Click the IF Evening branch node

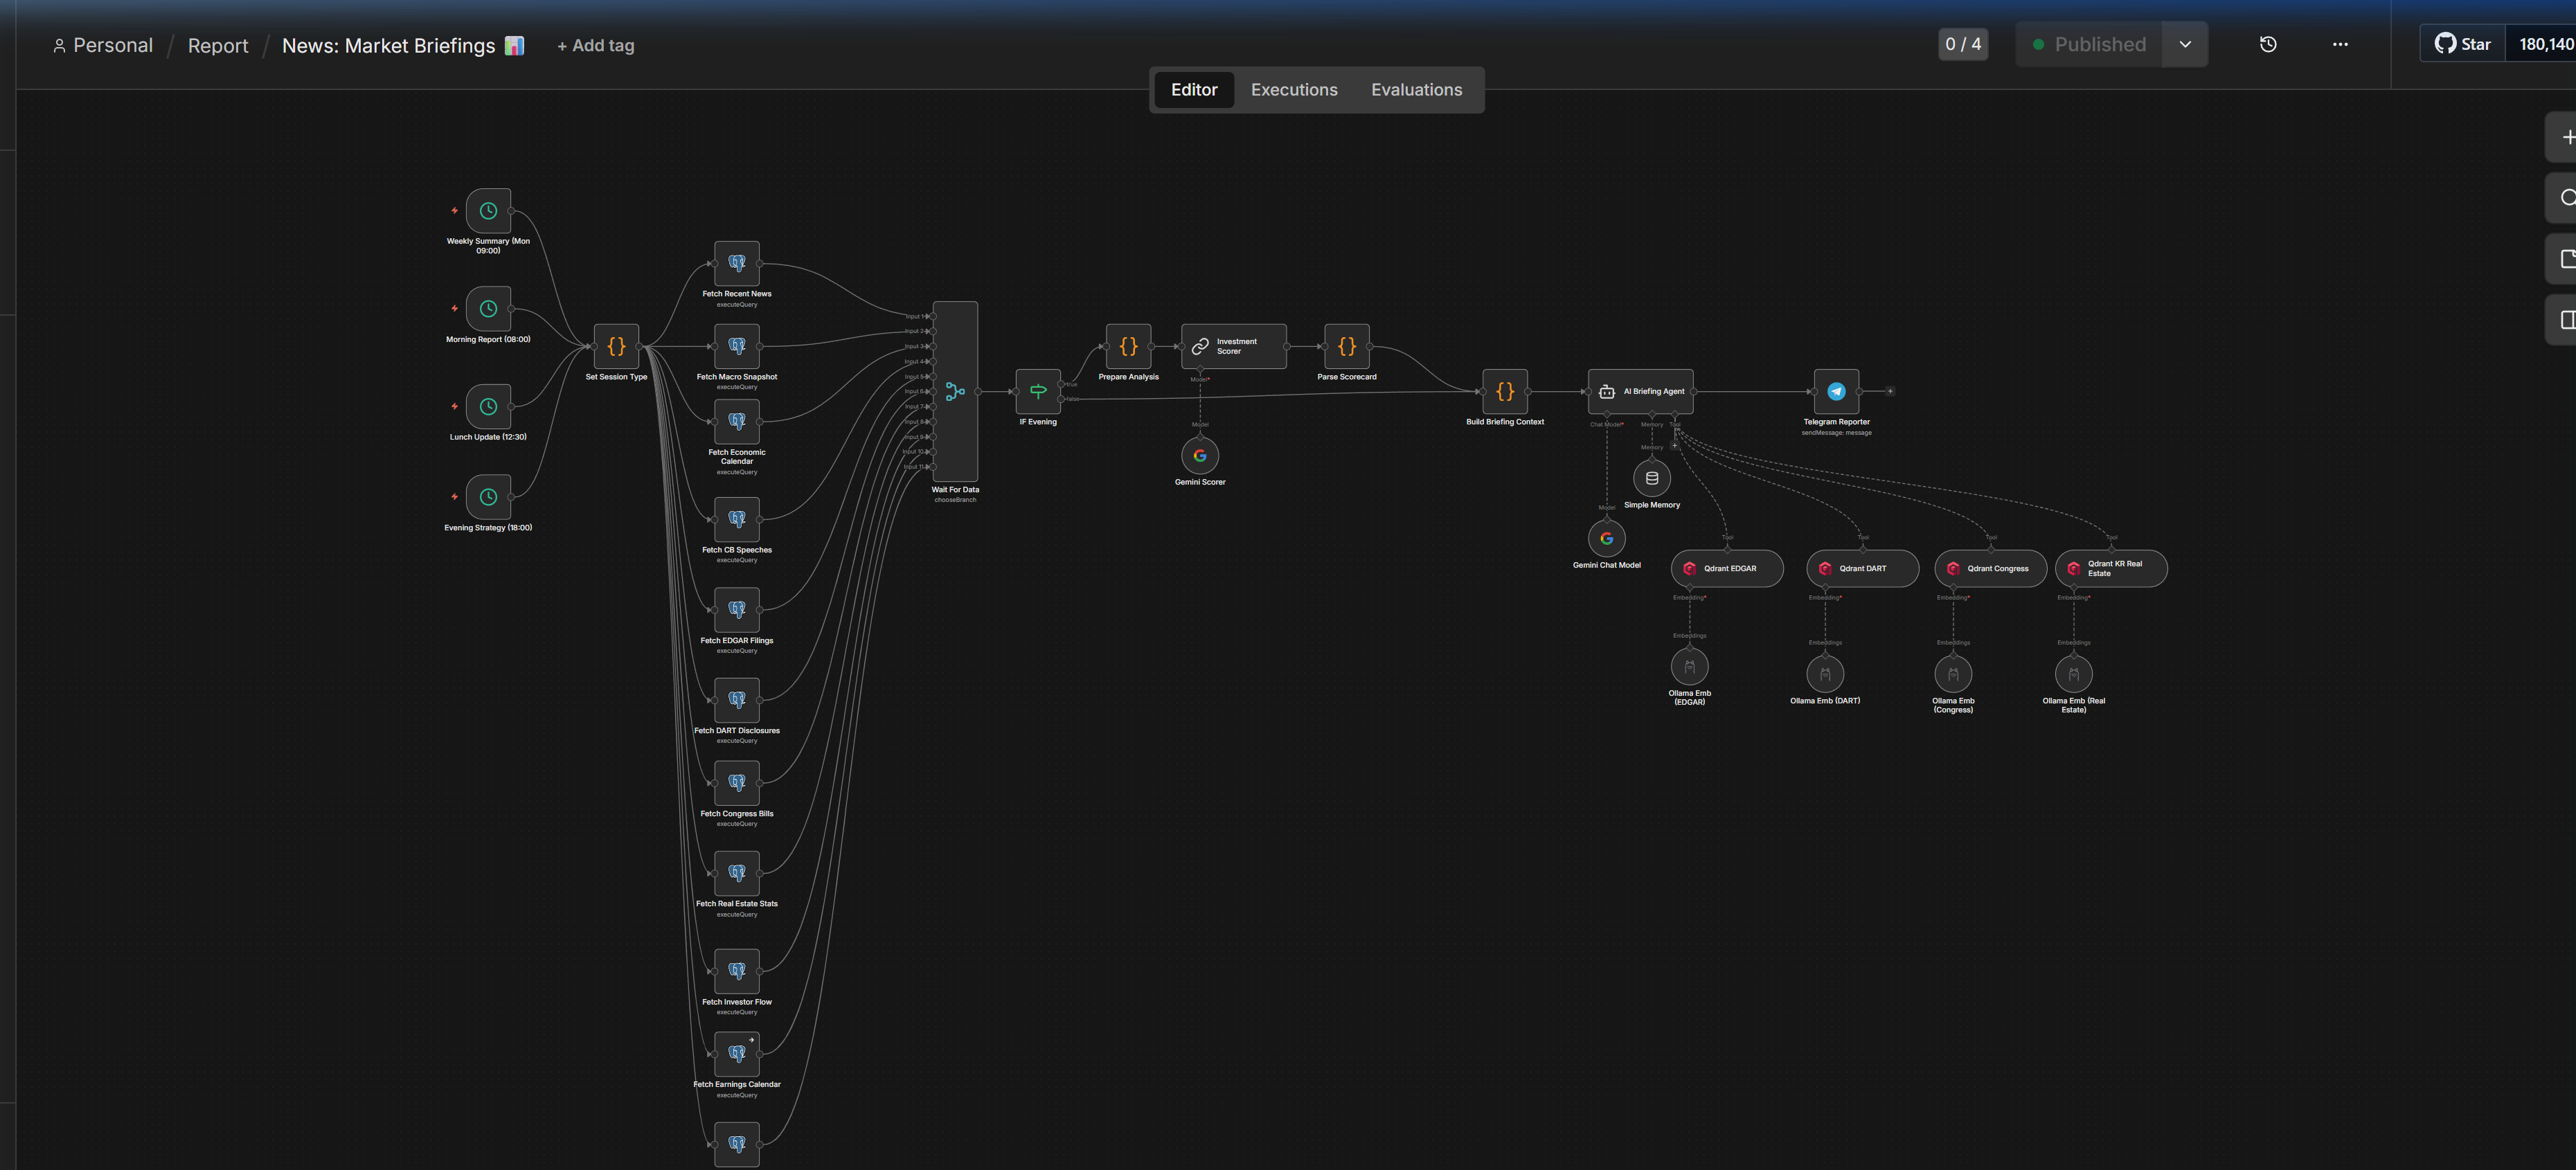(1038, 392)
